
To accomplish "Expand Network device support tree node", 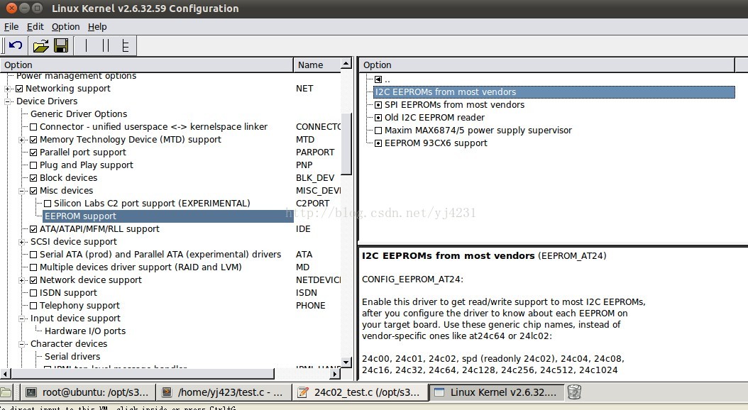I will (21, 280).
